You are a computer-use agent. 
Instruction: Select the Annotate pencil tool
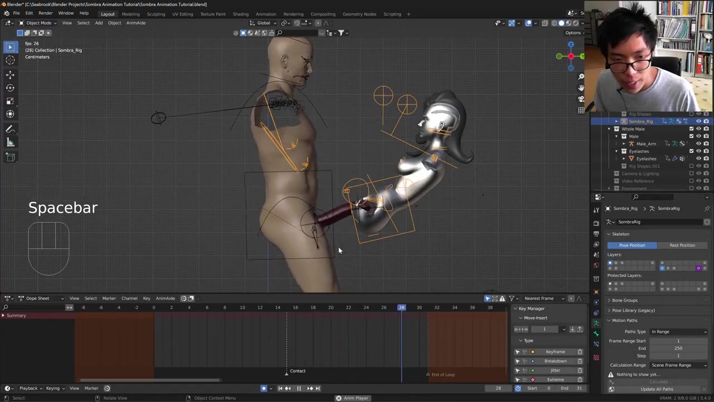(10, 129)
